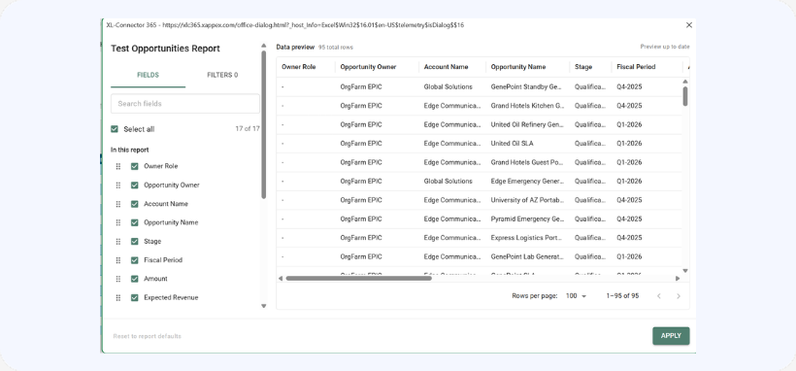The image size is (796, 371).
Task: Click the data preview scroll-right arrow
Action: [x=678, y=278]
